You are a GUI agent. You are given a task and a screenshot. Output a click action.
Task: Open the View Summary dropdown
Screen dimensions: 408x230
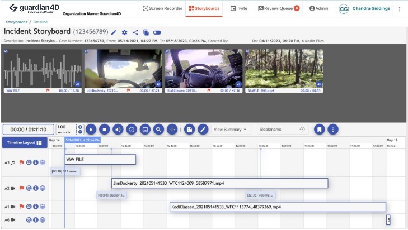pyautogui.click(x=231, y=130)
